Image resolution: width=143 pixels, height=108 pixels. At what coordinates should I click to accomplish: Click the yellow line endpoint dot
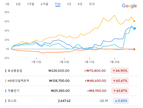pos(134,21)
